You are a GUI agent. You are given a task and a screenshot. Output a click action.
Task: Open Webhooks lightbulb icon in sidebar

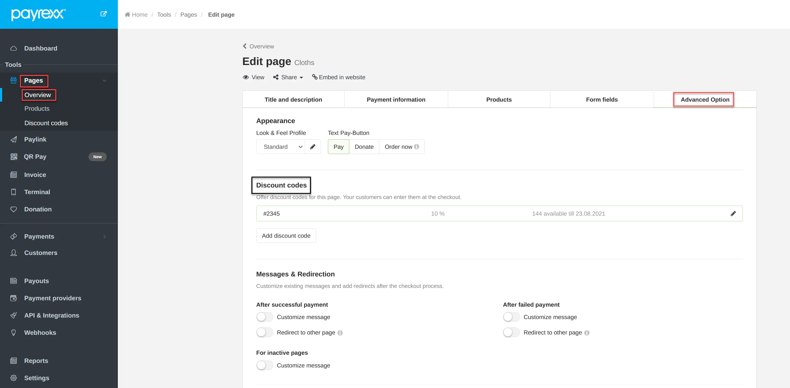[x=14, y=332]
